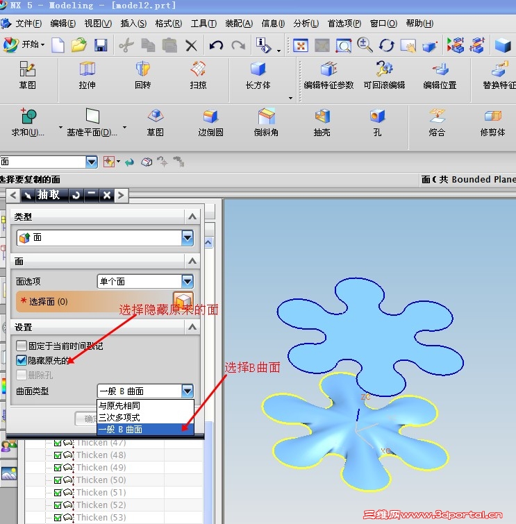
Task: Click the 修剪体 trim body tool
Action: click(x=492, y=123)
